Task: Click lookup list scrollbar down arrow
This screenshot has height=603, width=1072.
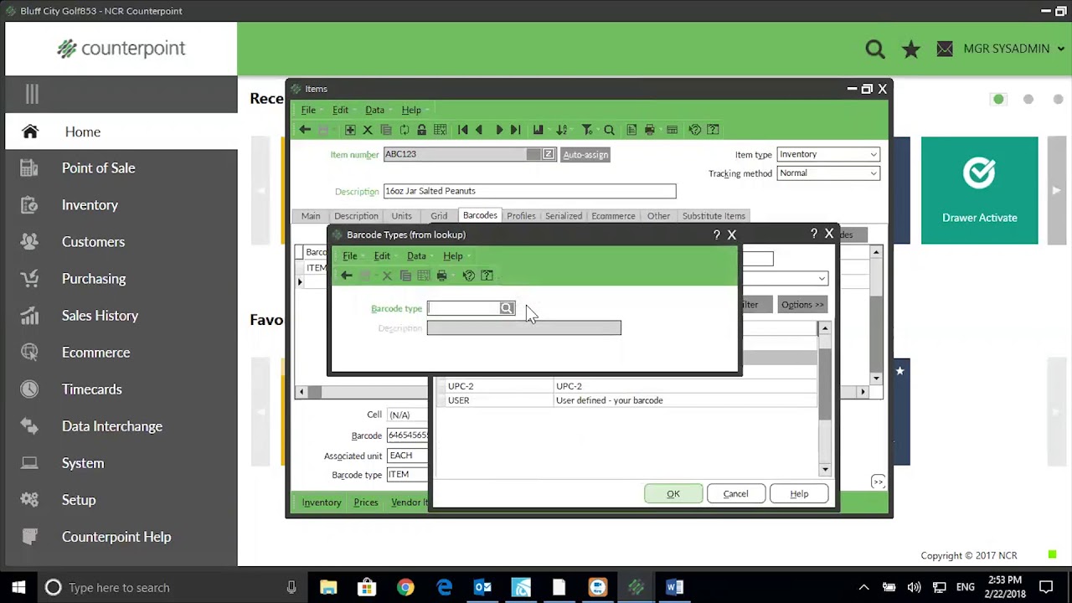Action: [x=825, y=470]
